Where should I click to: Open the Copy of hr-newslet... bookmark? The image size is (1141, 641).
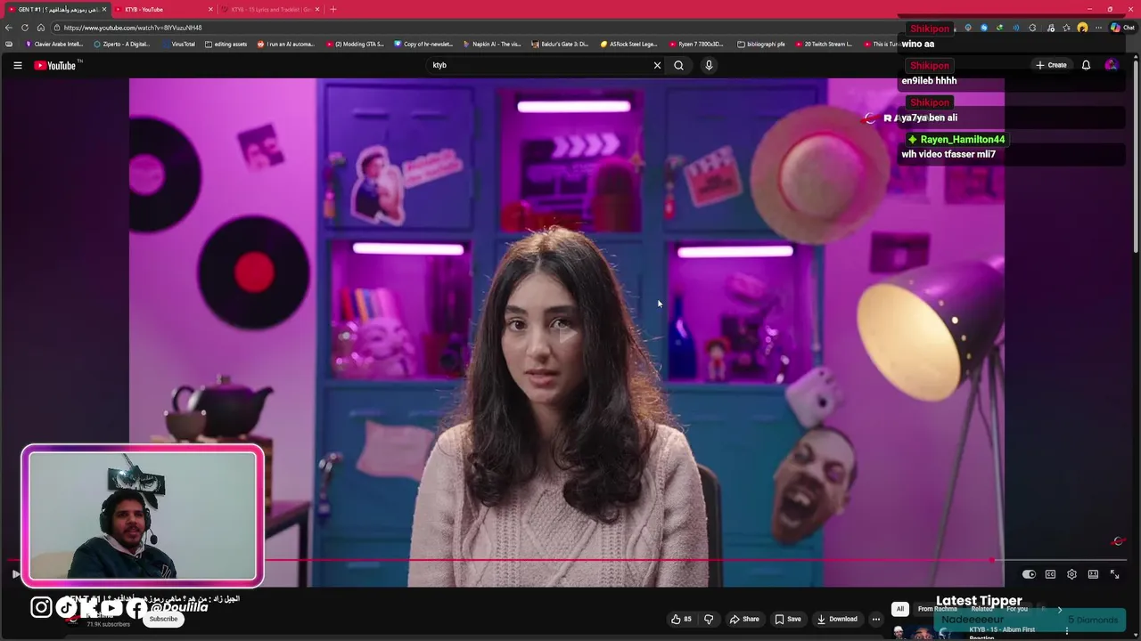click(x=424, y=44)
